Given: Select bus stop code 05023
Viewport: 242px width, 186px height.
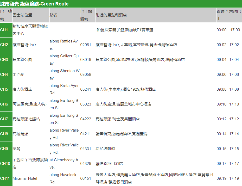Looking at the screenshot, I should [86, 104].
